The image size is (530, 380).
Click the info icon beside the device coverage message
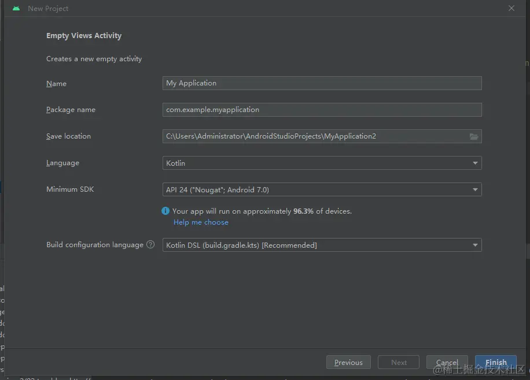(165, 211)
